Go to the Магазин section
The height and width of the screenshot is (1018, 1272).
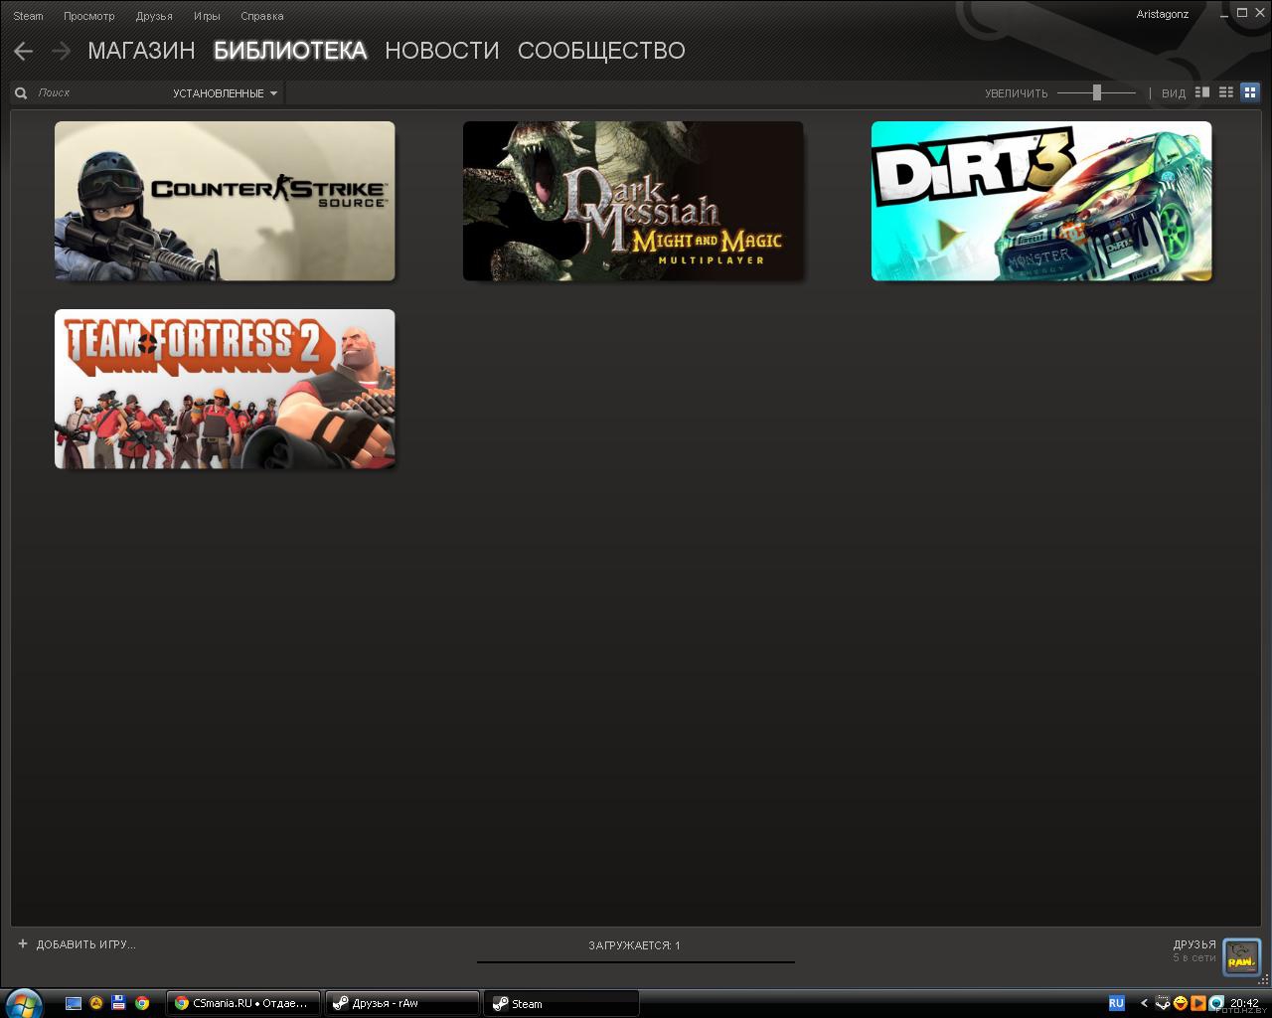click(141, 51)
